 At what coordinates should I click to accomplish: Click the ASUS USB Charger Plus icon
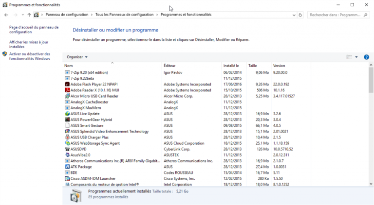click(x=67, y=137)
